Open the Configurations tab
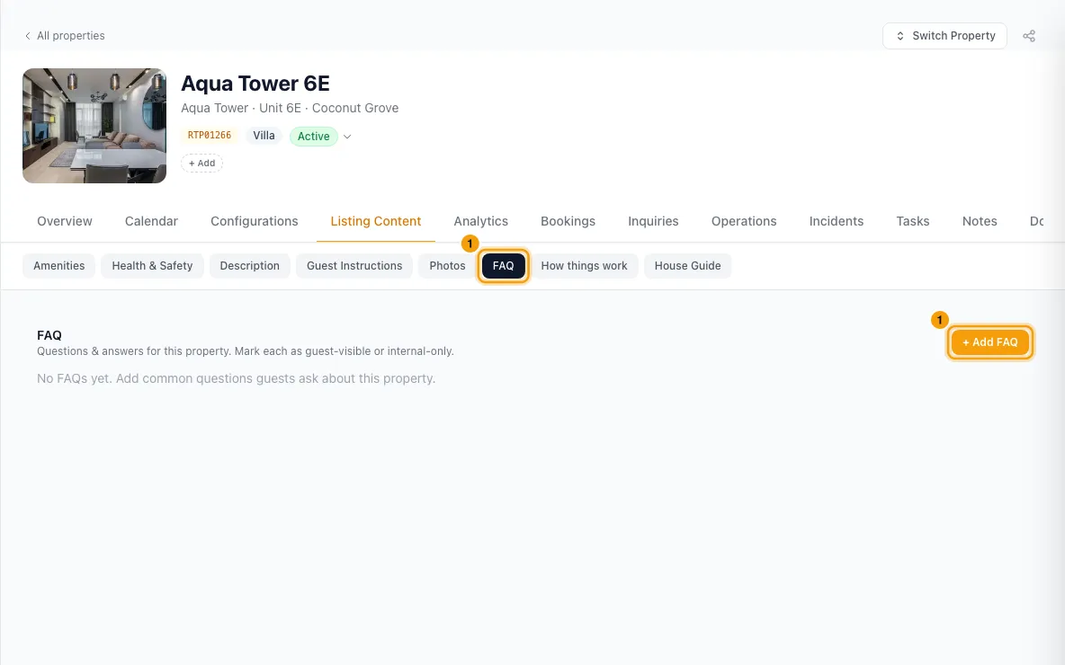 pyautogui.click(x=254, y=221)
